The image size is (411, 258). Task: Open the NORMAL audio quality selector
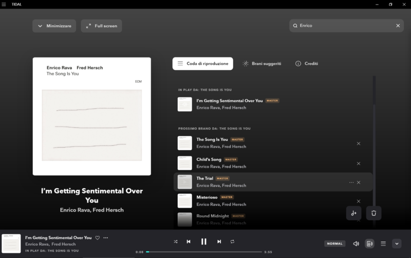click(x=334, y=244)
